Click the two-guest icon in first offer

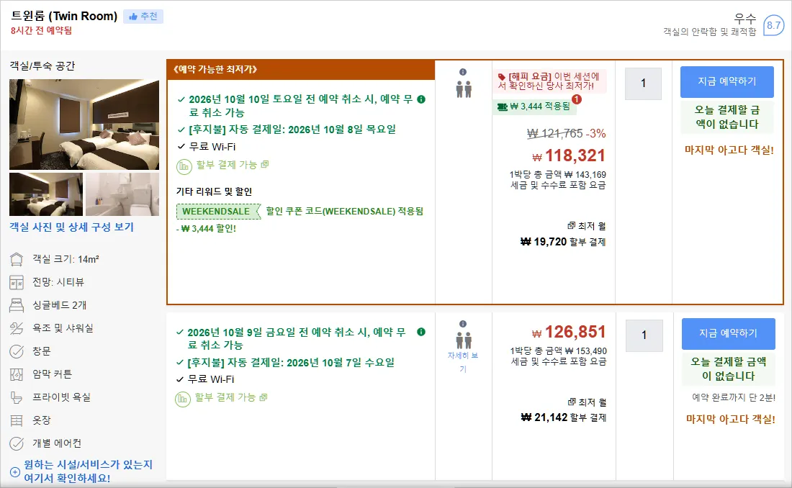point(463,89)
